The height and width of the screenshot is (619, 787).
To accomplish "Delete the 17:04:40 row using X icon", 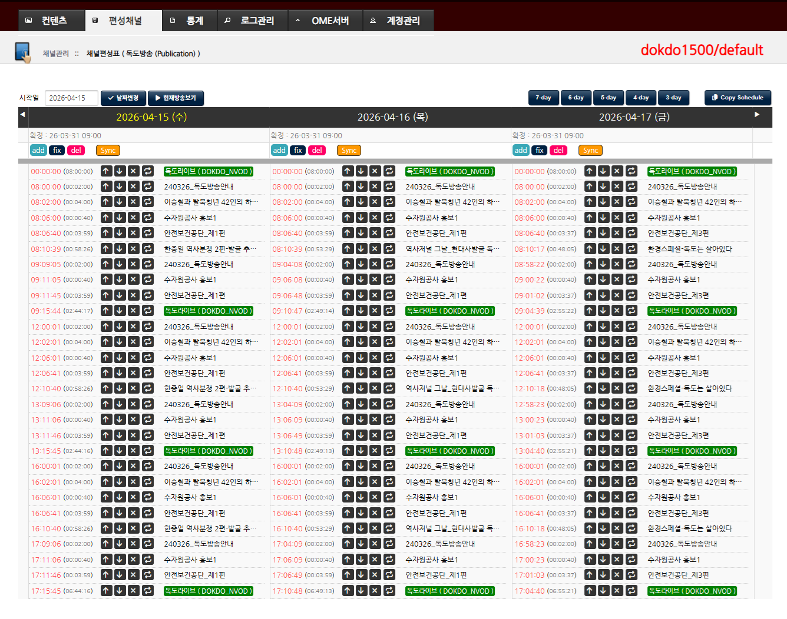I will pyautogui.click(x=617, y=591).
